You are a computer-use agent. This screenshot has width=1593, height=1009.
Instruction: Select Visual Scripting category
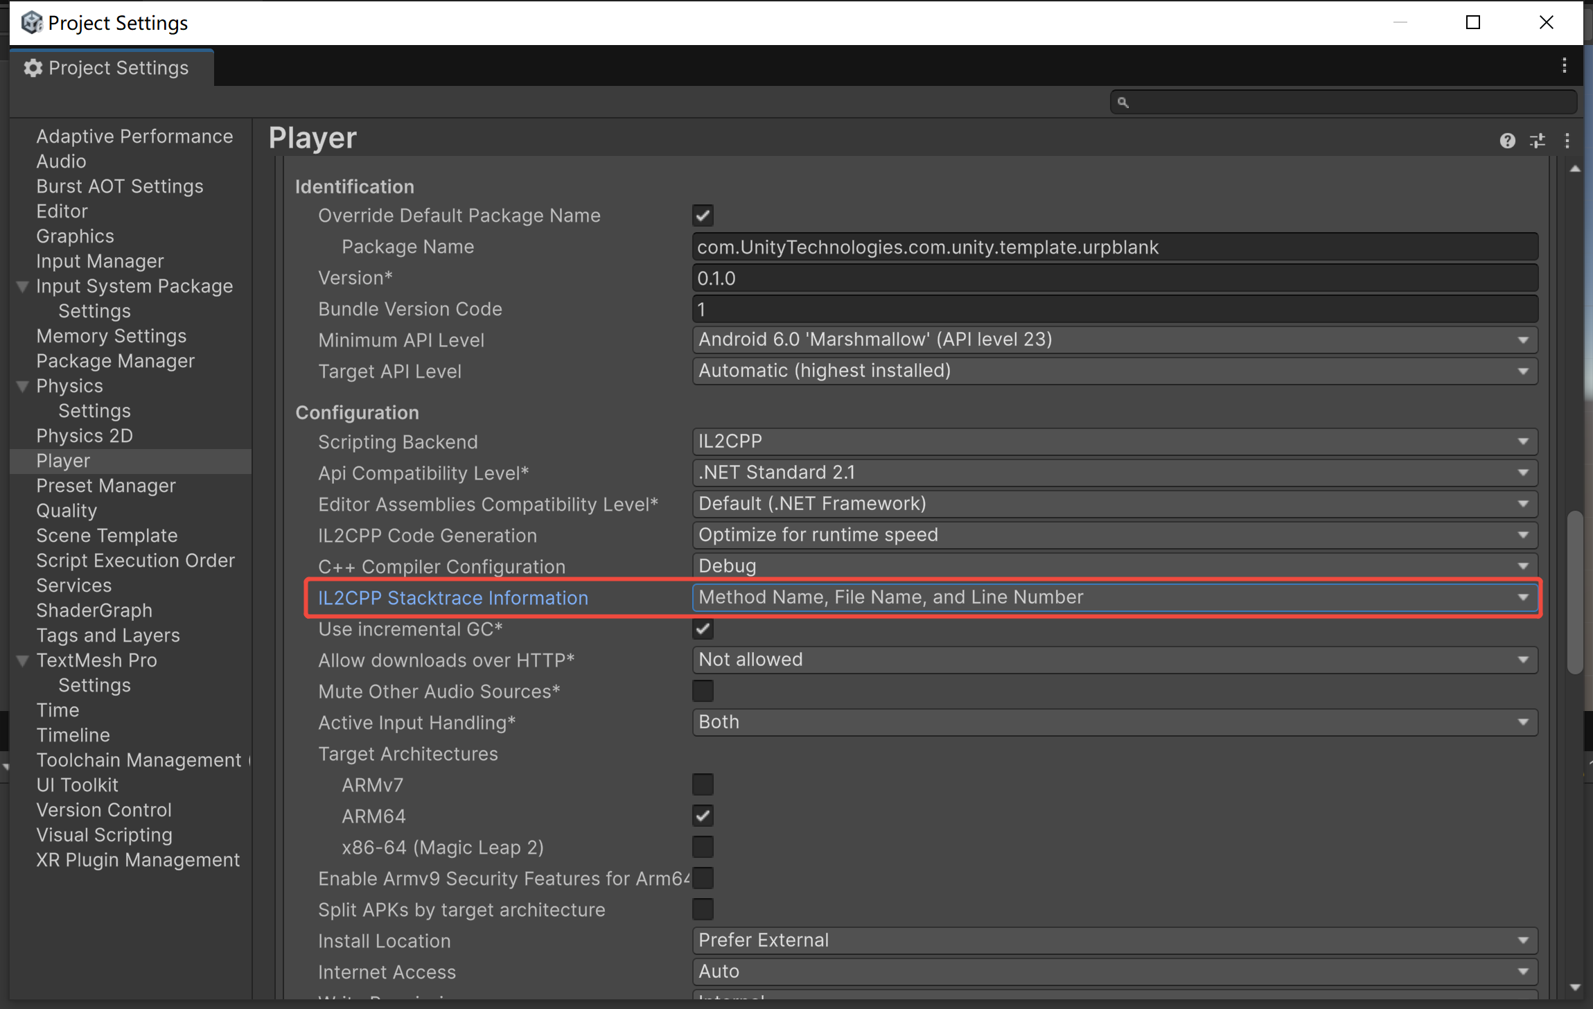tap(104, 835)
